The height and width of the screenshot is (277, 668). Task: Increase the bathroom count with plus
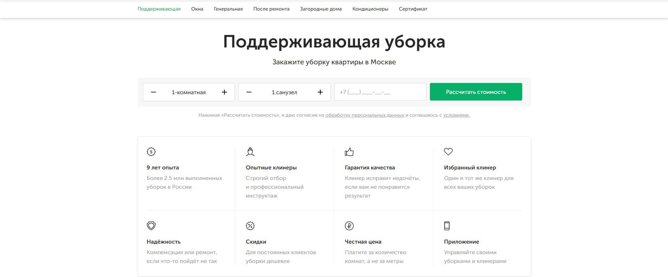coord(320,92)
